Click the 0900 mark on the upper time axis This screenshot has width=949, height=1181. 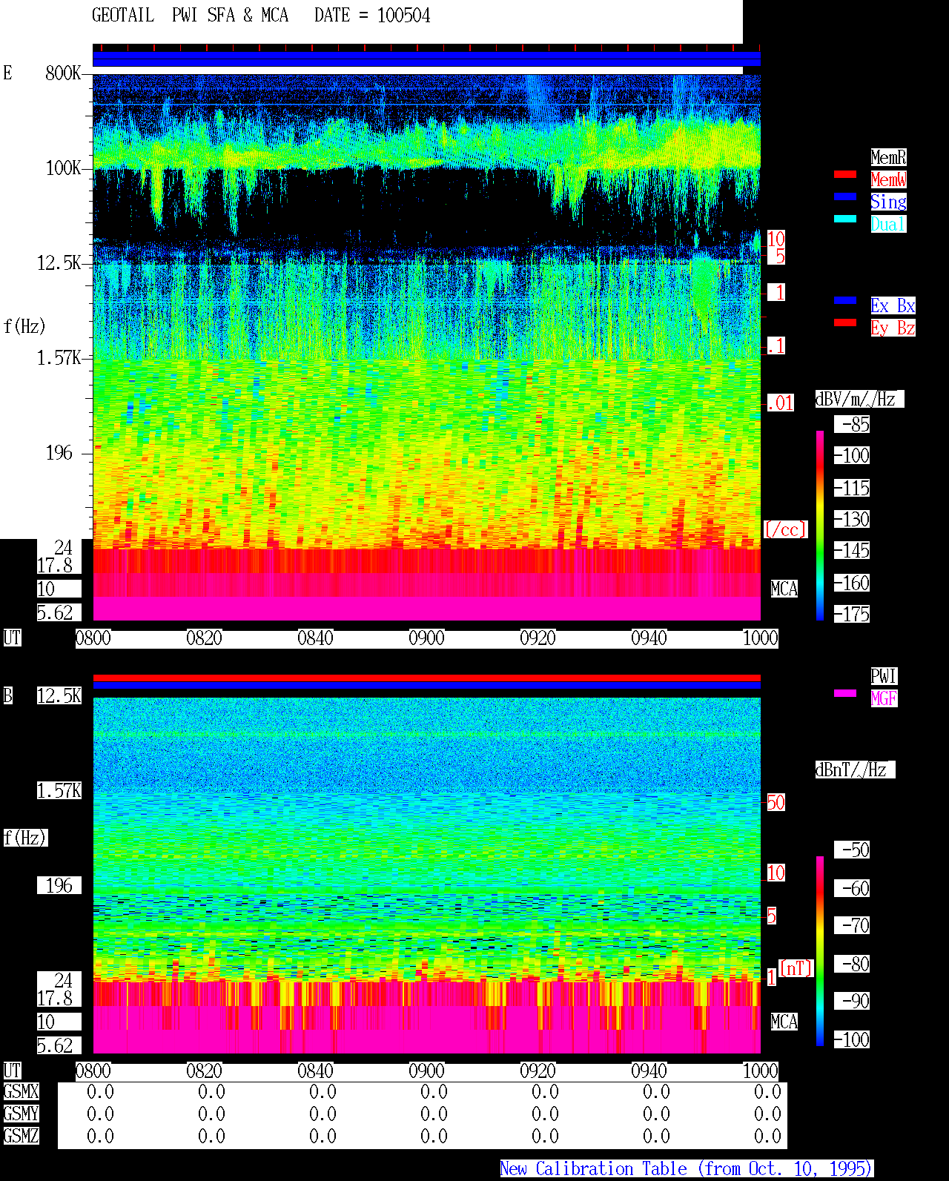pyautogui.click(x=426, y=638)
